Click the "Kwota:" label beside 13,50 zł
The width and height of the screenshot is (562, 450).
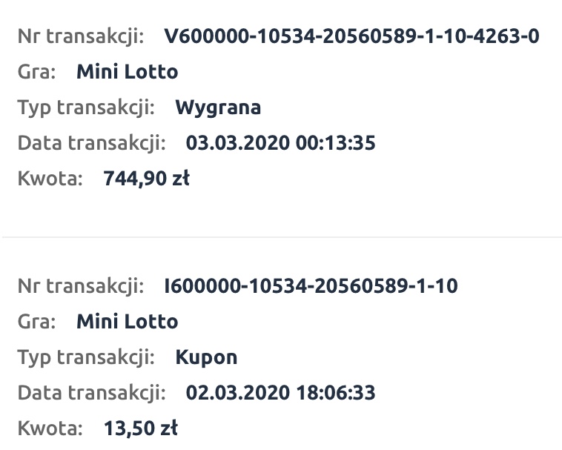coord(50,428)
